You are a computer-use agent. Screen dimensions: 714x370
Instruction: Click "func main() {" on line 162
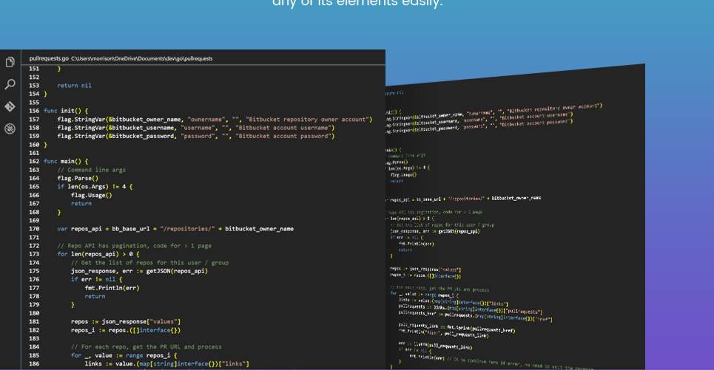[66, 161]
